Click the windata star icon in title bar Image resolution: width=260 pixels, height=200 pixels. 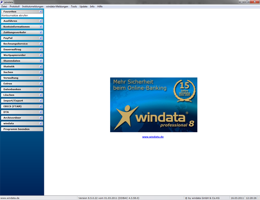pyautogui.click(x=2, y=2)
